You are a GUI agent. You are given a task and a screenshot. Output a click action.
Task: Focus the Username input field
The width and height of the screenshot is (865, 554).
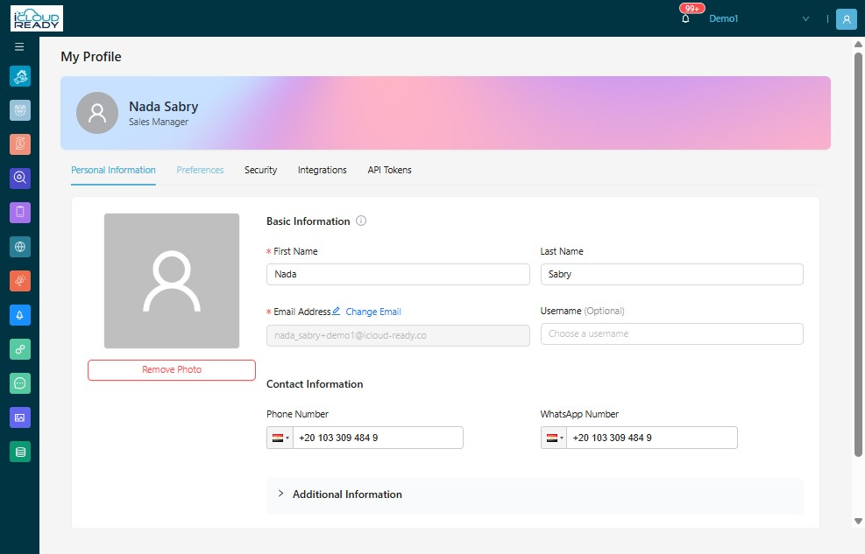671,333
